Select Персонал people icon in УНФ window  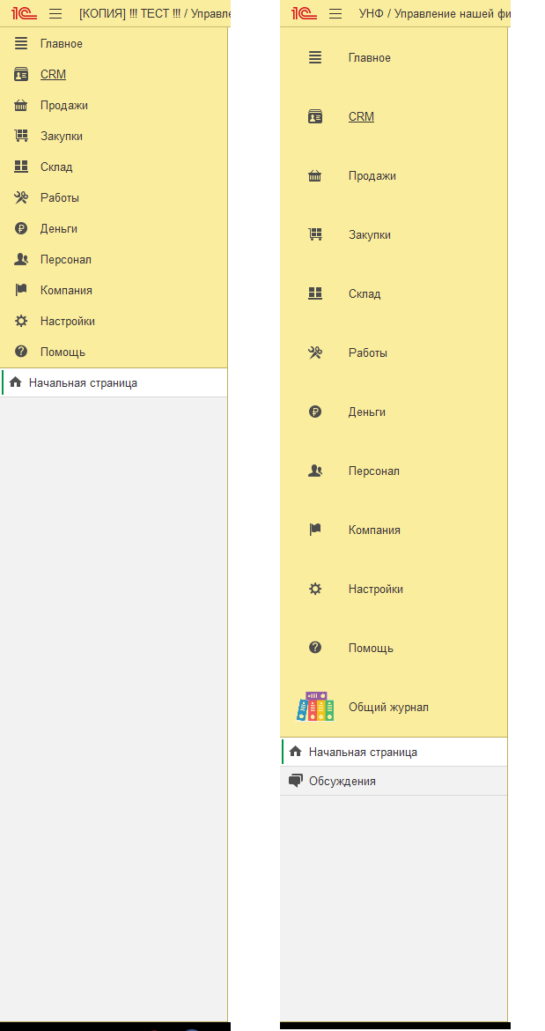(315, 471)
